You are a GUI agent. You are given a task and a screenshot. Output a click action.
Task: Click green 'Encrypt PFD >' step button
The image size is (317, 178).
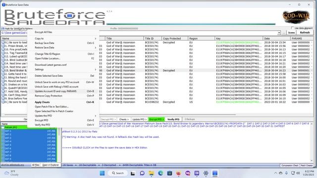pos(157,119)
